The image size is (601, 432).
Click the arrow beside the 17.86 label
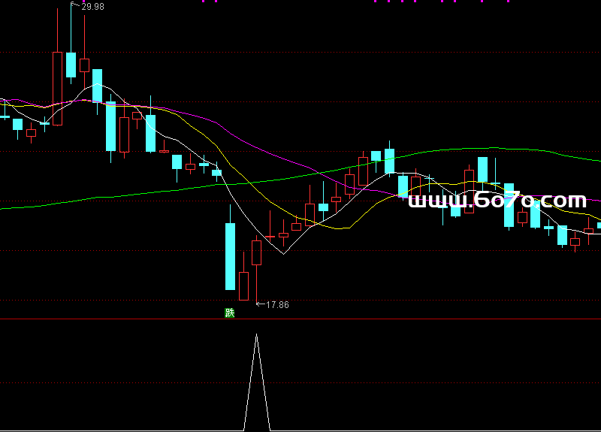pyautogui.click(x=261, y=304)
